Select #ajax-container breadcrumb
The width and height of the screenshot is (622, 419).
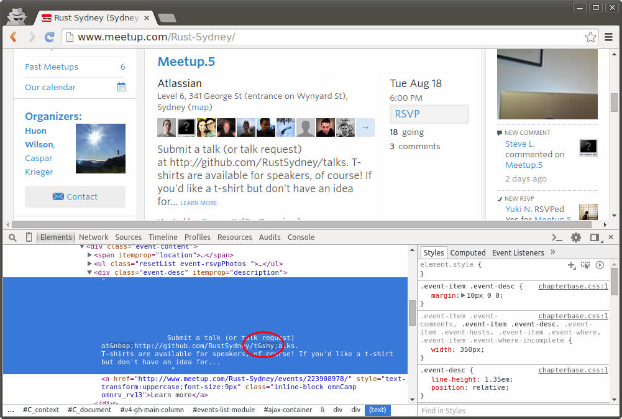coord(288,410)
